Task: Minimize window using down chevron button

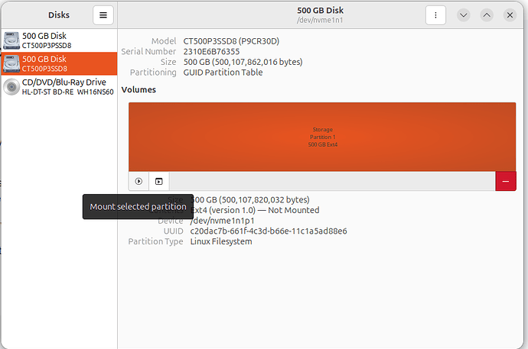Action: point(464,15)
